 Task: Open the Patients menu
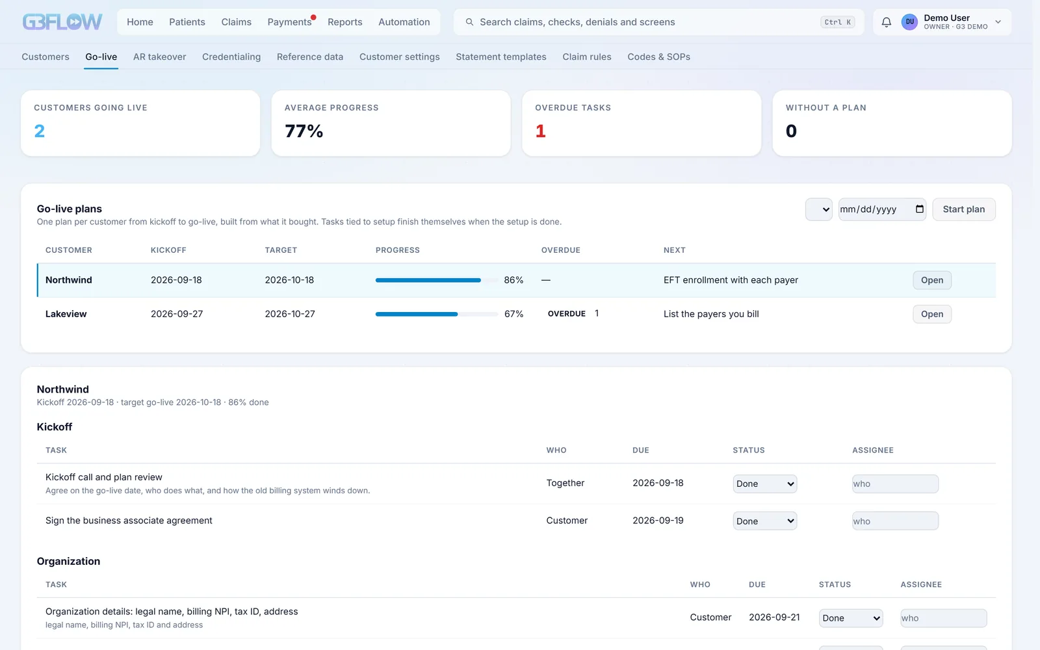(187, 22)
